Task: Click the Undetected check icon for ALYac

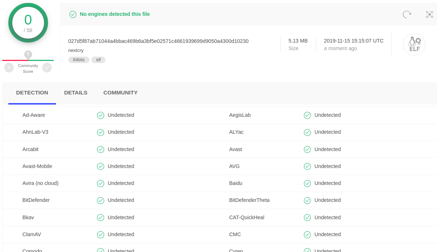Action: 307,132
